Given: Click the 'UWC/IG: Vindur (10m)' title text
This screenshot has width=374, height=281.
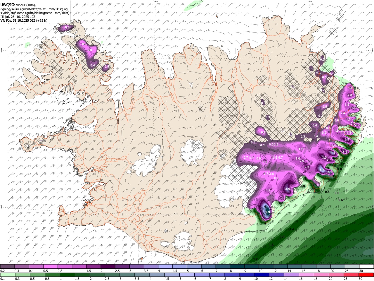Looking at the screenshot, I should click(18, 5).
